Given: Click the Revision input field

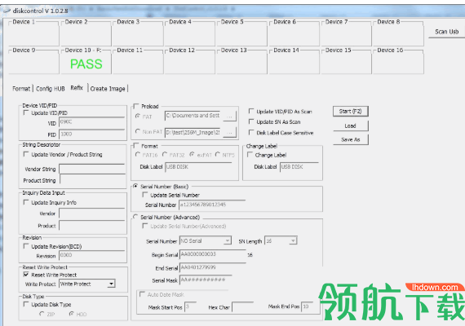Looking at the screenshot, I should click(92, 255).
